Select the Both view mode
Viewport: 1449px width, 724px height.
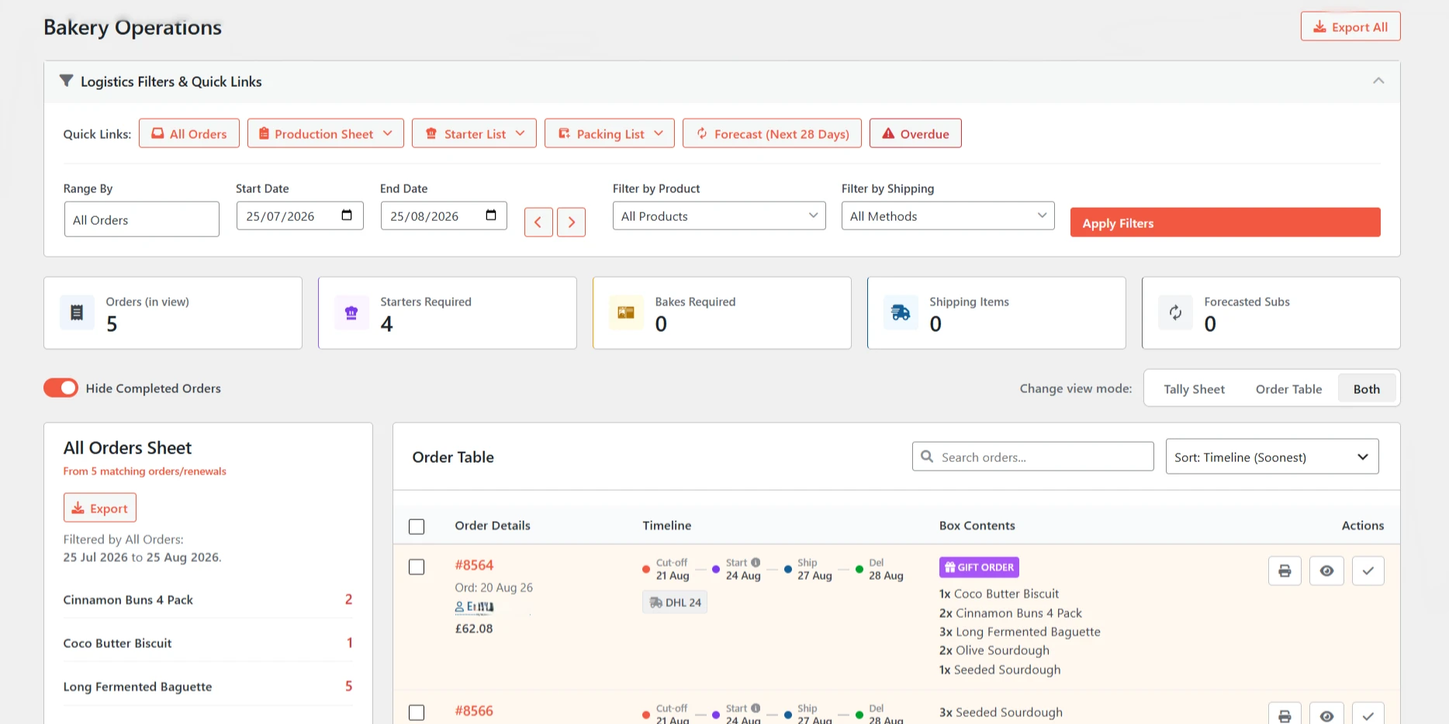1367,388
